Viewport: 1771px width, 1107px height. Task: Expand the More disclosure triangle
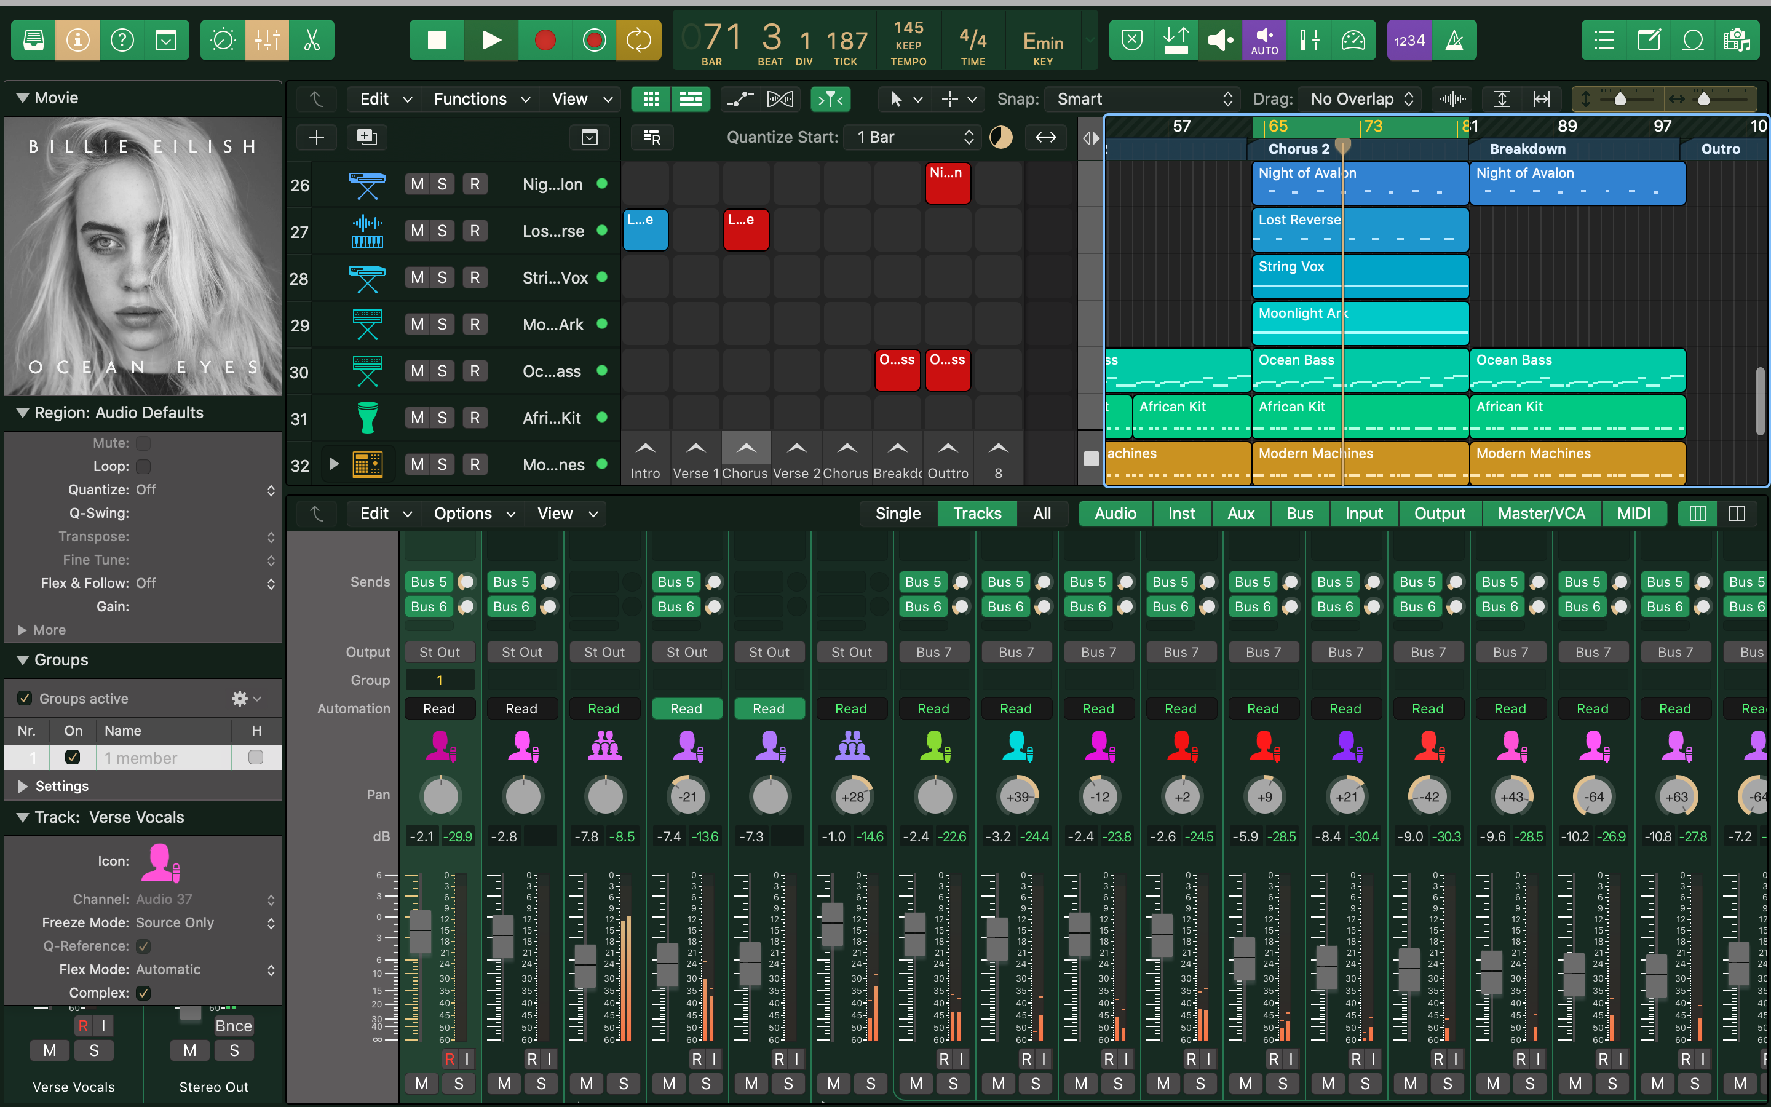22,630
